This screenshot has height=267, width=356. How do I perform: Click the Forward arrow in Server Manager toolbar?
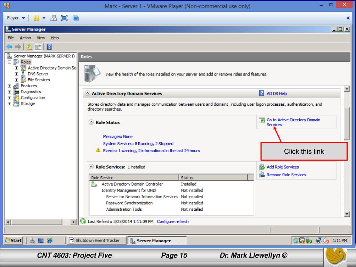point(18,47)
